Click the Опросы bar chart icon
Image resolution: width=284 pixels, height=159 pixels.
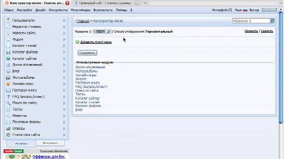coord(8,129)
